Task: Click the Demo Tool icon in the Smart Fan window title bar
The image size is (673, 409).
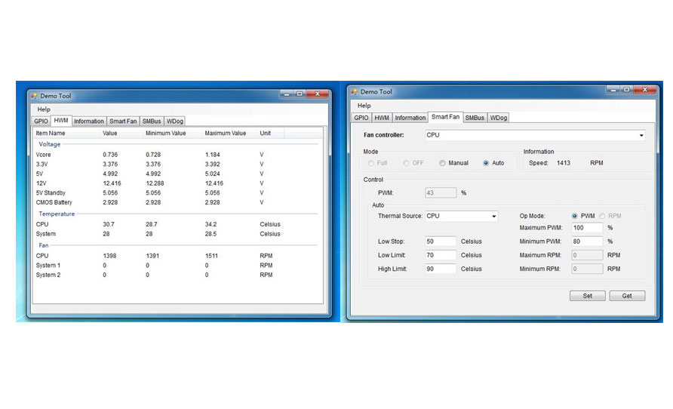Action: point(353,92)
